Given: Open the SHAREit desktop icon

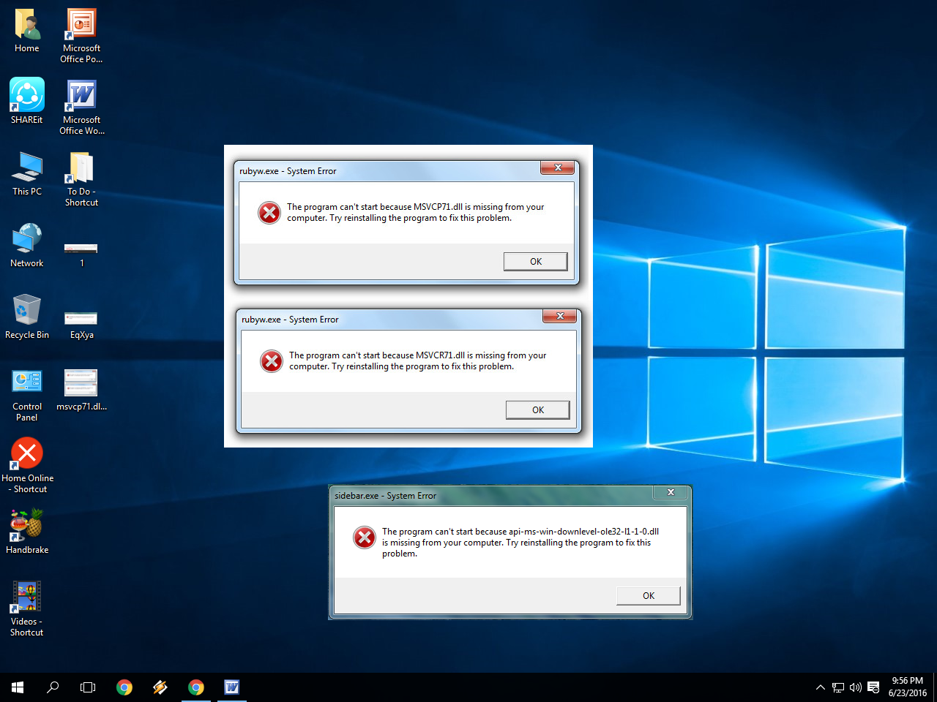Looking at the screenshot, I should coord(27,101).
